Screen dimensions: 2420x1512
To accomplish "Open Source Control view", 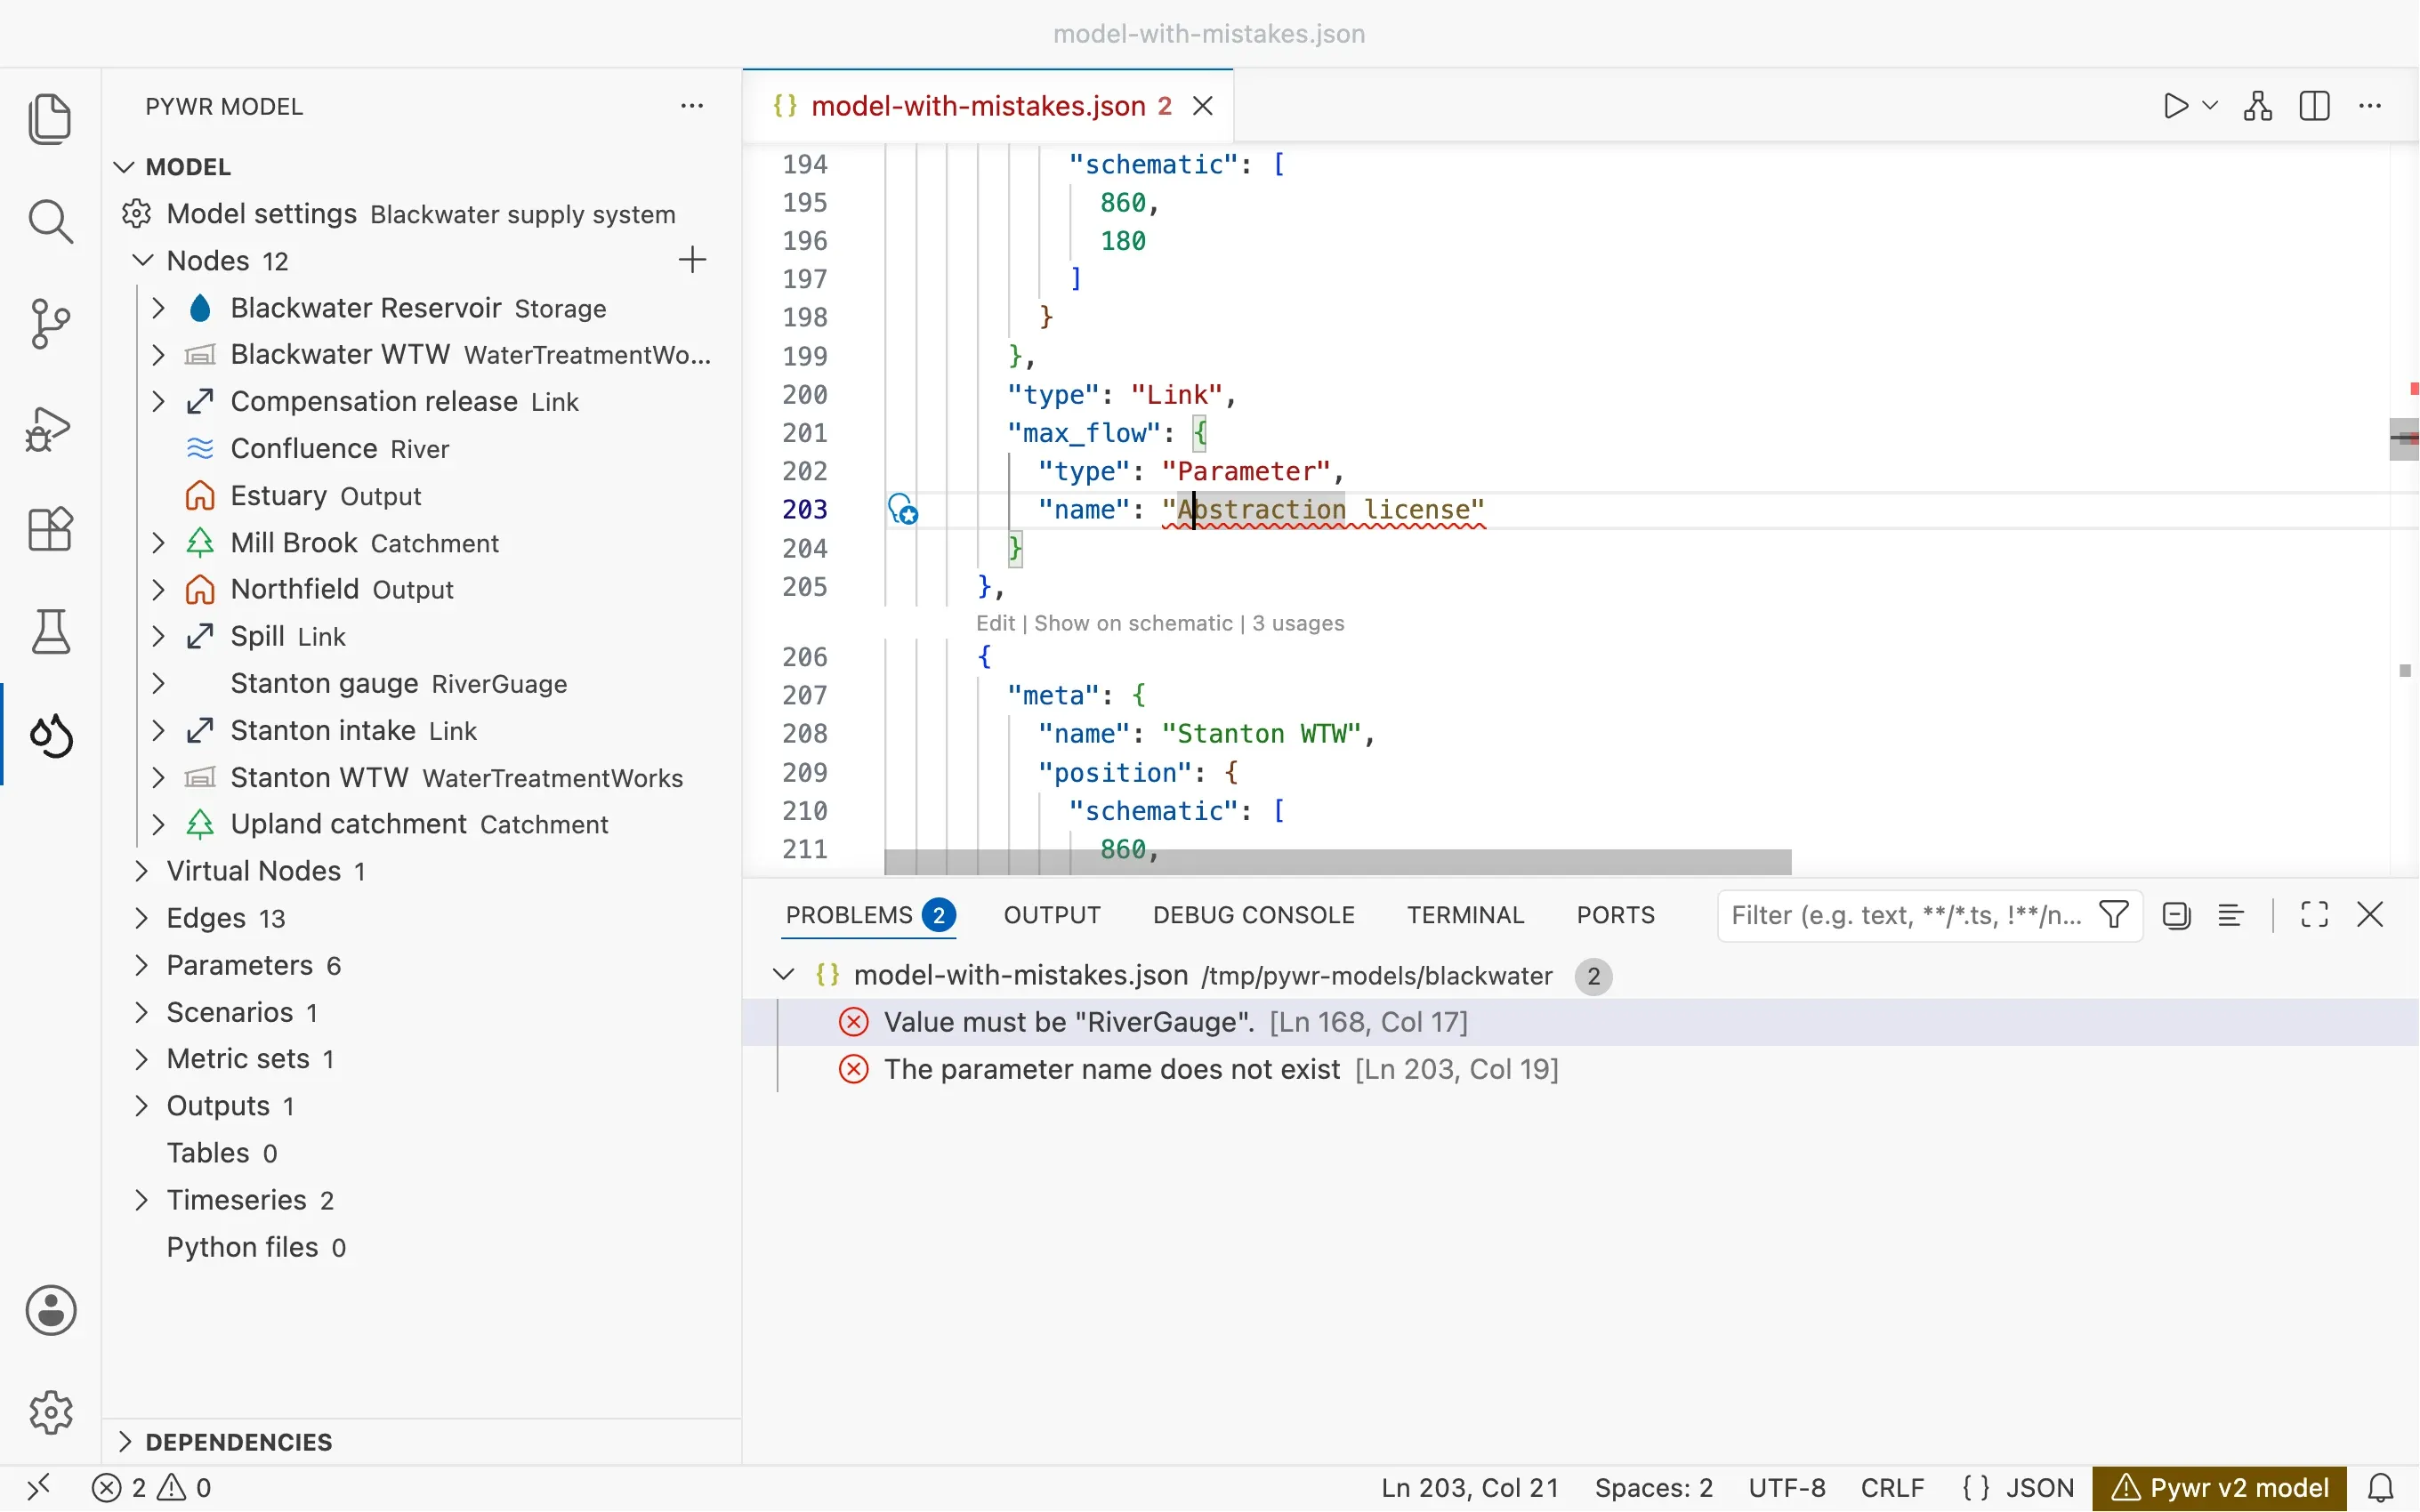I will (50, 323).
